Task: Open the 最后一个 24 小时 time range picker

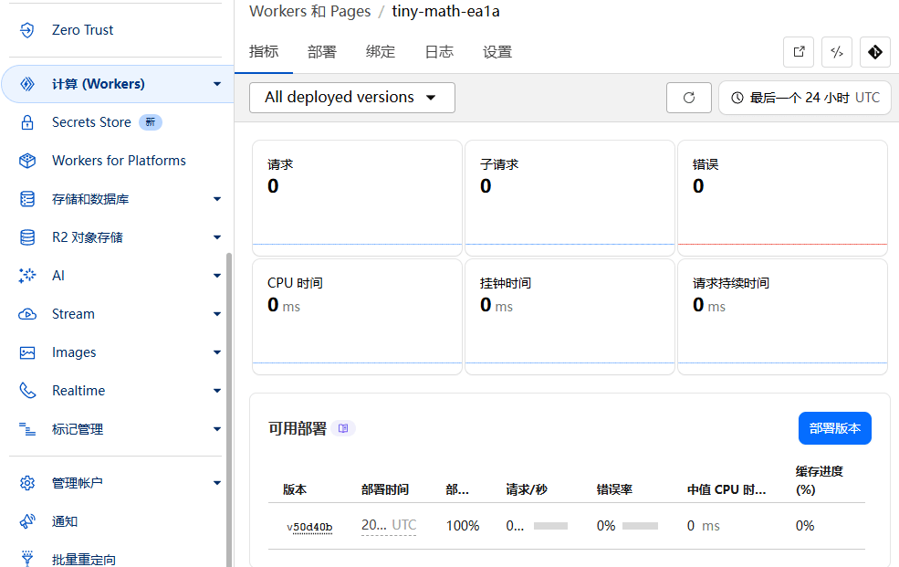Action: click(804, 98)
